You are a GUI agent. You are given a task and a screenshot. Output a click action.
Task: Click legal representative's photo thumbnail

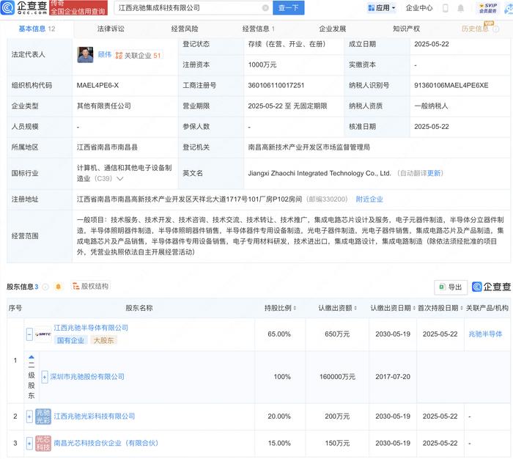(x=85, y=55)
